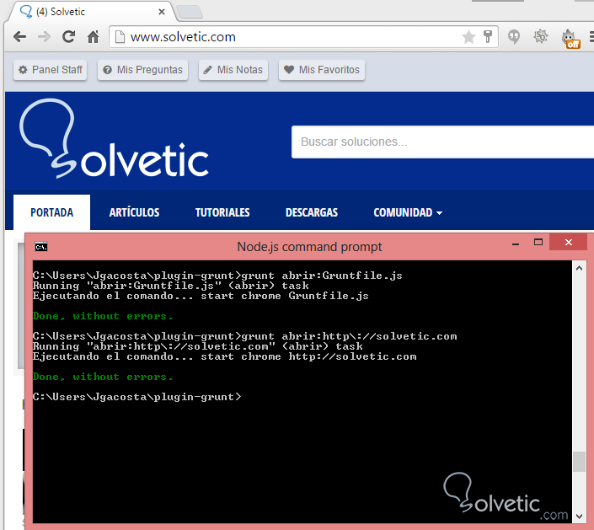
Task: Go to DESCARGAS section
Action: pyautogui.click(x=312, y=212)
